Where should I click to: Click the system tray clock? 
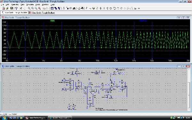pos(188,118)
